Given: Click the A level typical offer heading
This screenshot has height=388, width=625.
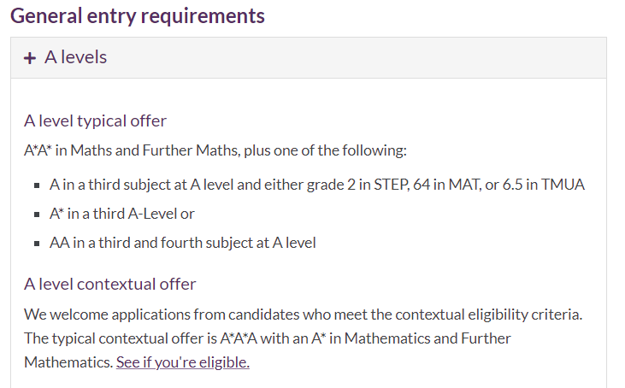Looking at the screenshot, I should (x=95, y=121).
